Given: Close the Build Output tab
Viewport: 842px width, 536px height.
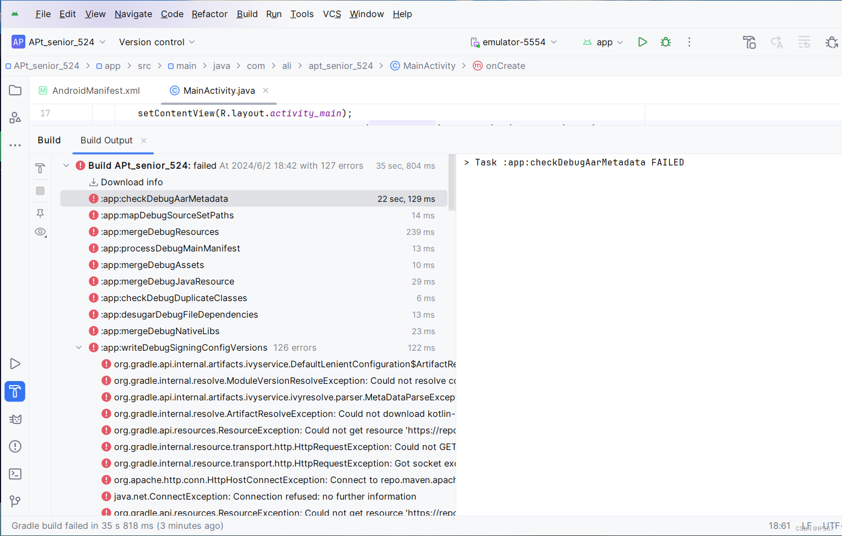Looking at the screenshot, I should [x=144, y=141].
